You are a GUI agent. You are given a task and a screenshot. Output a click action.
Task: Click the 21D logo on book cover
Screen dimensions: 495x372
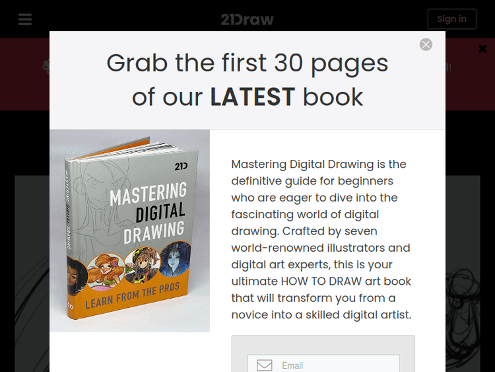[x=181, y=166]
